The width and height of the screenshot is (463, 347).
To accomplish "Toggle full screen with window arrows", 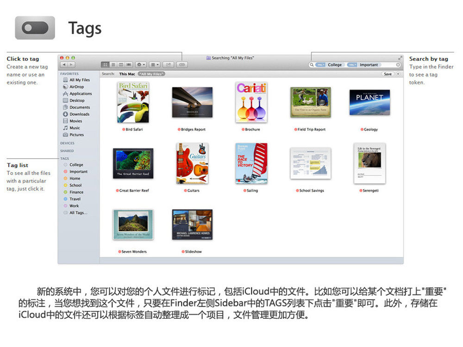I will pos(400,58).
